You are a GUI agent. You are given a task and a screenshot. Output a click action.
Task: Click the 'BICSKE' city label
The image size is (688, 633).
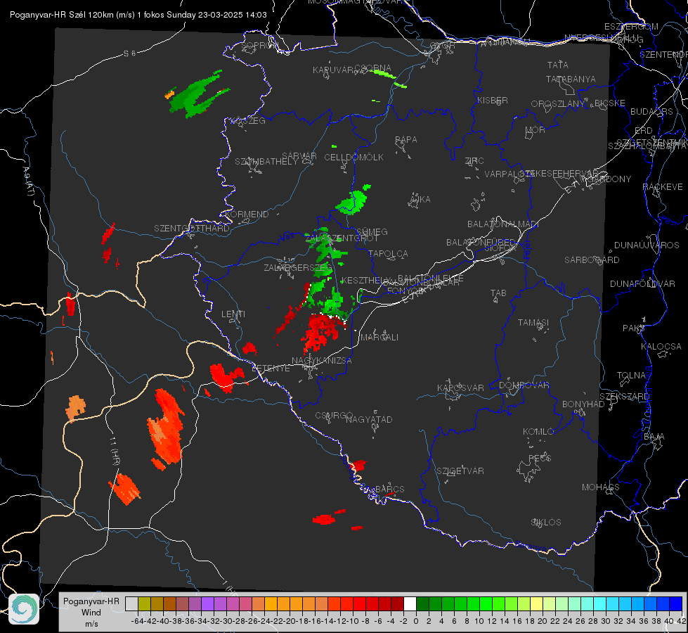click(x=610, y=103)
